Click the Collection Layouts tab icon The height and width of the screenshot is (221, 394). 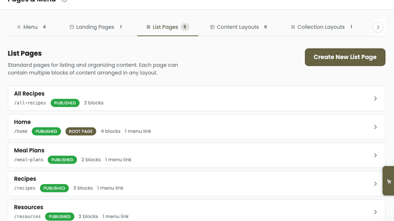tap(293, 27)
